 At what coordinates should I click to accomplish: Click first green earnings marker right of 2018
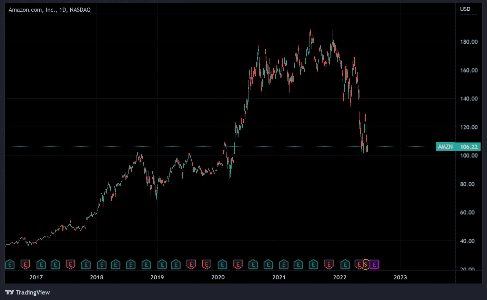pyautogui.click(x=101, y=265)
